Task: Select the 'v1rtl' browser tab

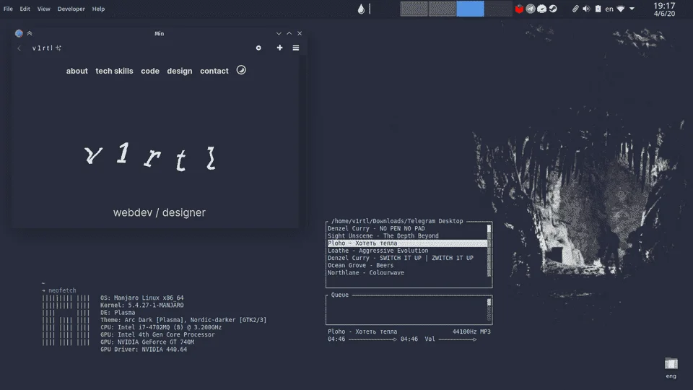Action: pos(47,48)
